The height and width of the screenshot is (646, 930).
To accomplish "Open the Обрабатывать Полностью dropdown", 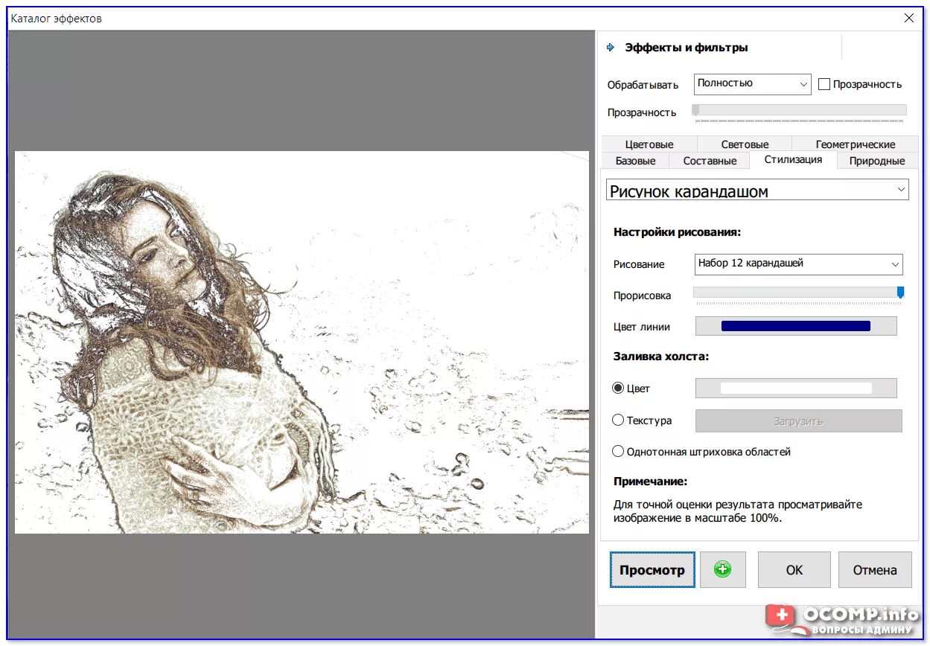I will pyautogui.click(x=752, y=84).
